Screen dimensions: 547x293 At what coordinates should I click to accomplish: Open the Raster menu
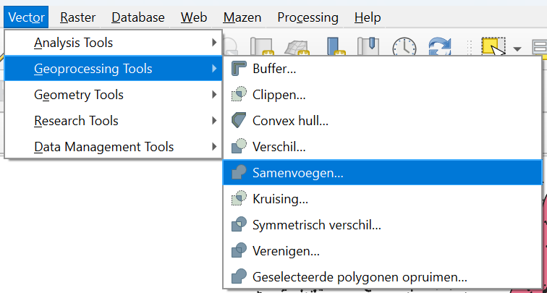click(x=78, y=17)
